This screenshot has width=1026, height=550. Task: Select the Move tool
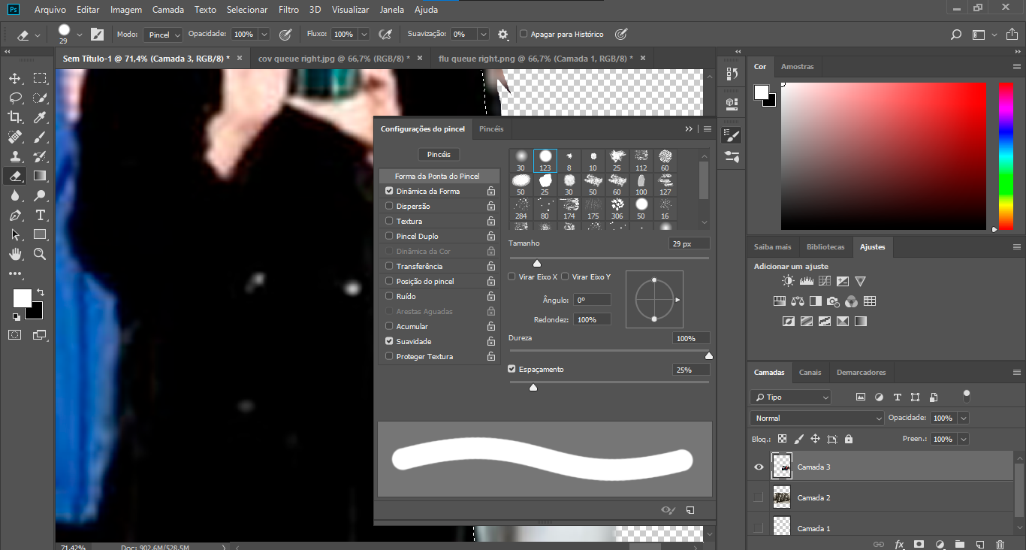pos(15,77)
